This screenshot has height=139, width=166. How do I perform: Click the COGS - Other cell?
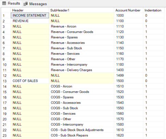point(81,119)
